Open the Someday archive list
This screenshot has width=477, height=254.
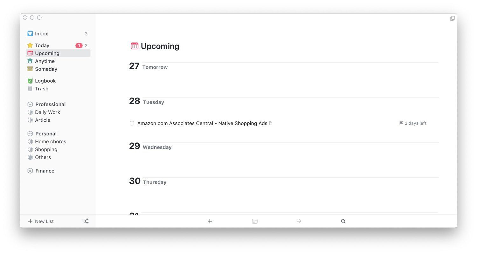point(46,69)
